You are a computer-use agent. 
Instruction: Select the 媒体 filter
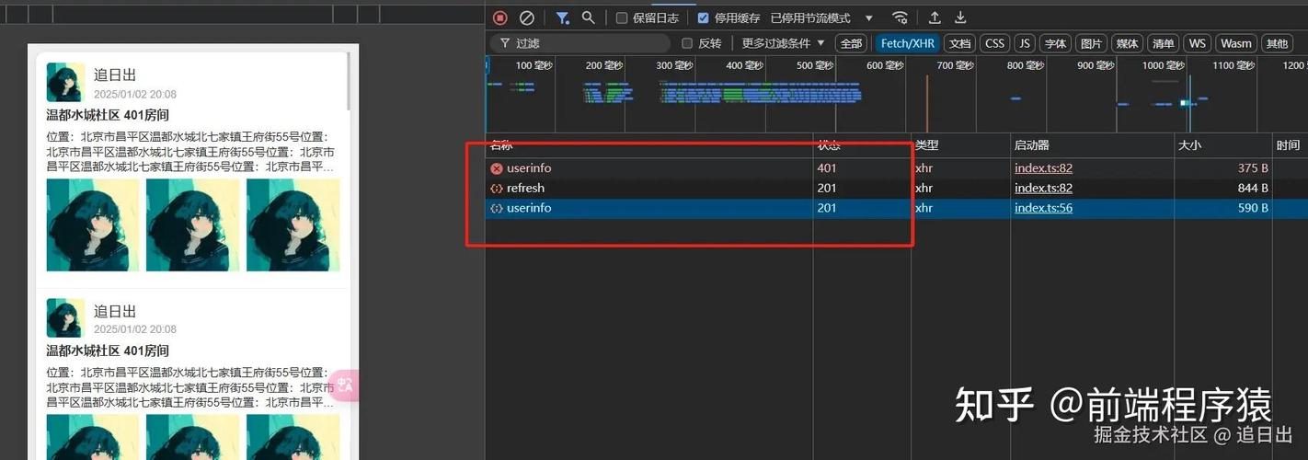point(1127,43)
